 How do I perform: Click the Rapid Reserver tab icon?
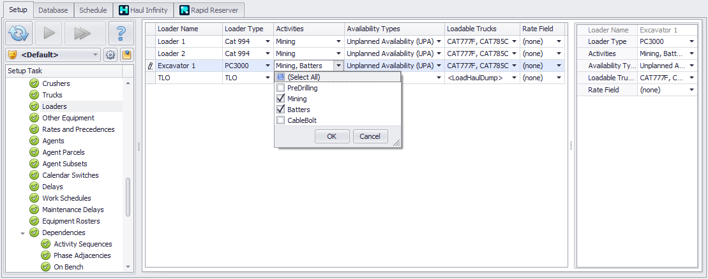tap(185, 10)
